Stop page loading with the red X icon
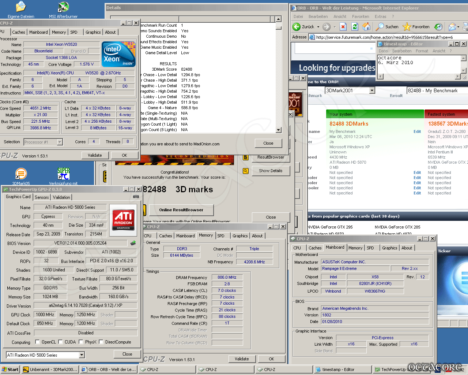Viewport: 468px width, 375px height. pos(343,27)
